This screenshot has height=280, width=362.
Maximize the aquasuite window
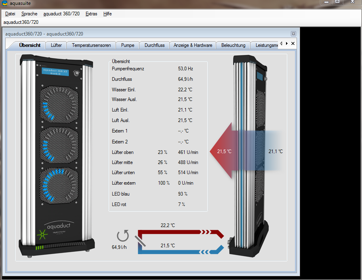coord(337,2)
